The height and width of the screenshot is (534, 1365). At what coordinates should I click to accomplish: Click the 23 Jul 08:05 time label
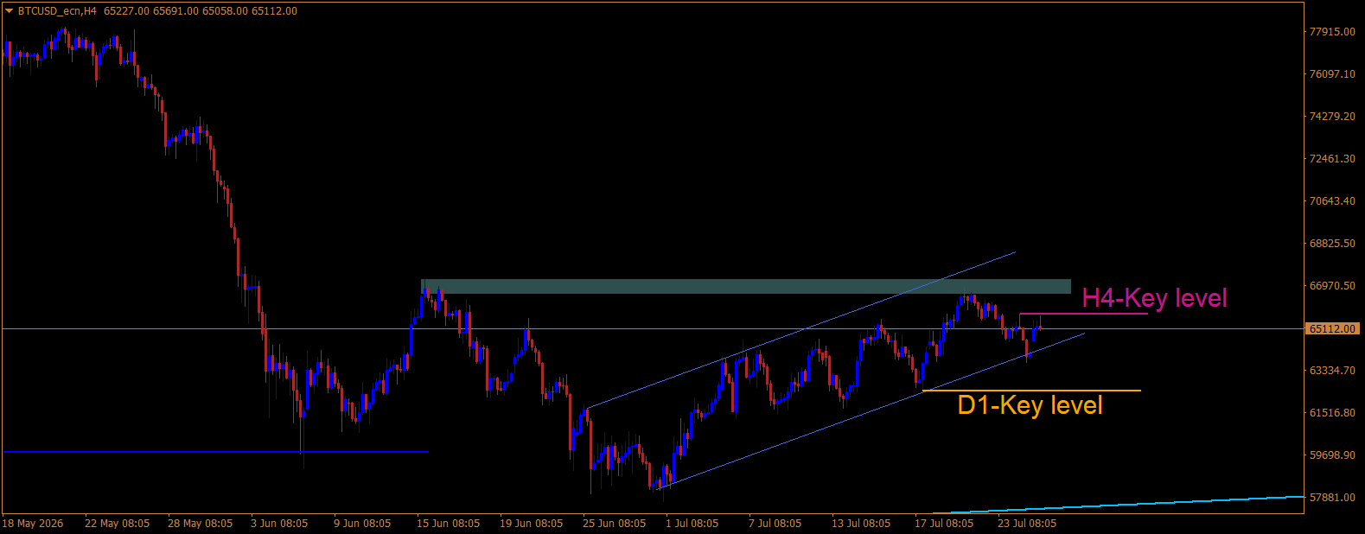(1027, 523)
